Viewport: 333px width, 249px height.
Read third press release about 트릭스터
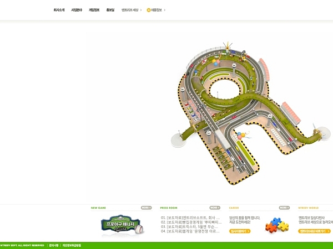coord(190,226)
